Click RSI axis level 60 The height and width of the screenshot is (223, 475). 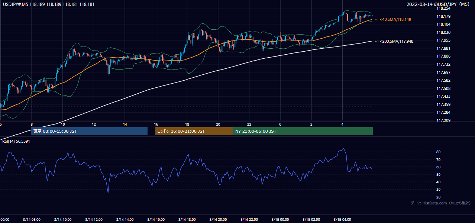(x=439, y=167)
